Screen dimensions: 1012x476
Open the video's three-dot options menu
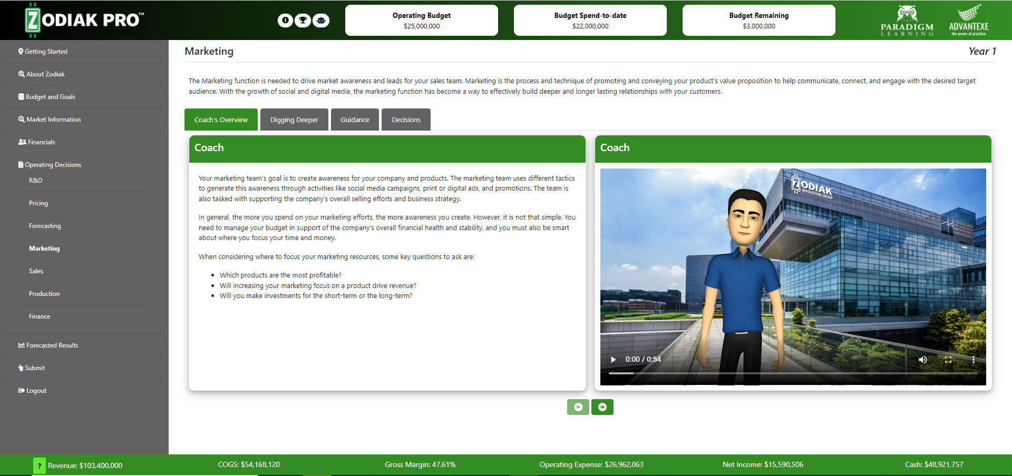click(973, 360)
